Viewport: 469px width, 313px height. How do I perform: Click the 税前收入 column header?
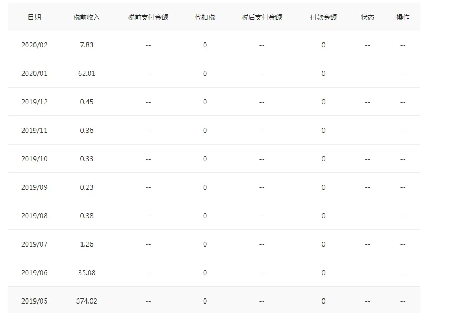(x=86, y=17)
